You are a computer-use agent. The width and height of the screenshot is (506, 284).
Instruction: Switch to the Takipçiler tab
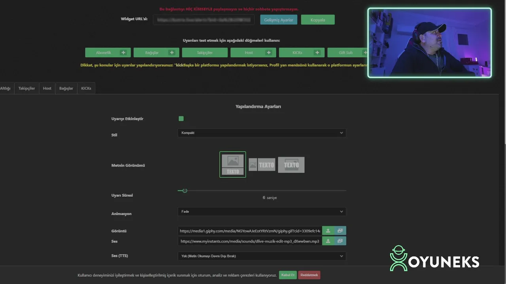[27, 88]
